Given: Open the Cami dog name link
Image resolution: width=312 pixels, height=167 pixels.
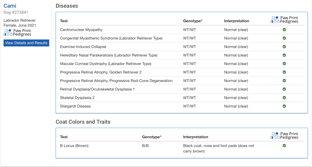Looking at the screenshot, I should coord(10,6).
